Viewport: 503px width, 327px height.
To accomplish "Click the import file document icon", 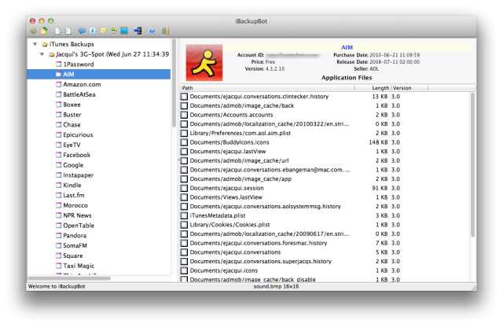I will 68,31.
